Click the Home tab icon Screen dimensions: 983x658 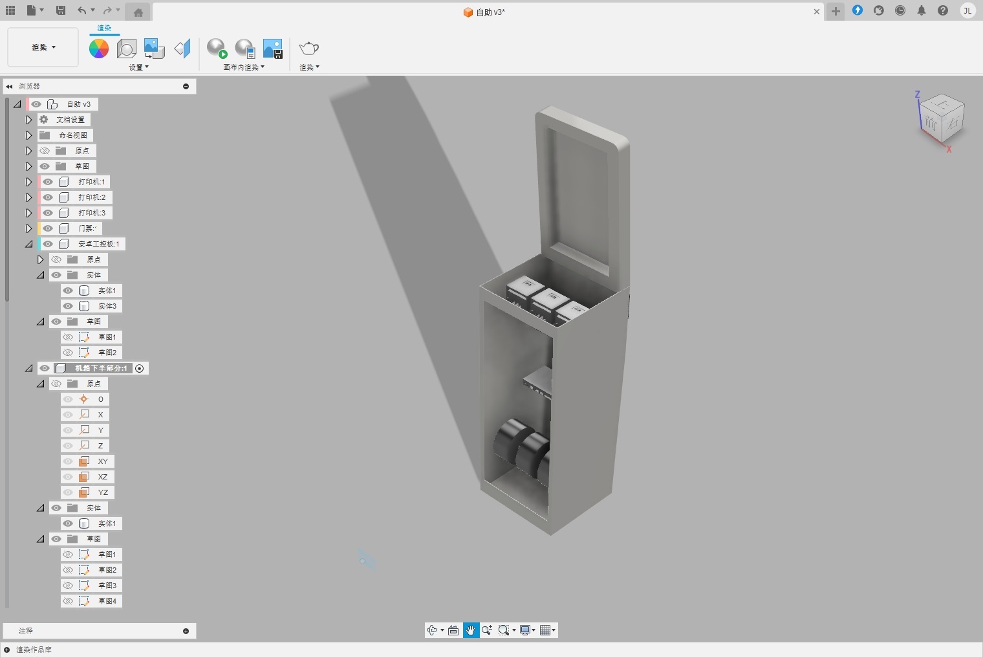point(138,12)
